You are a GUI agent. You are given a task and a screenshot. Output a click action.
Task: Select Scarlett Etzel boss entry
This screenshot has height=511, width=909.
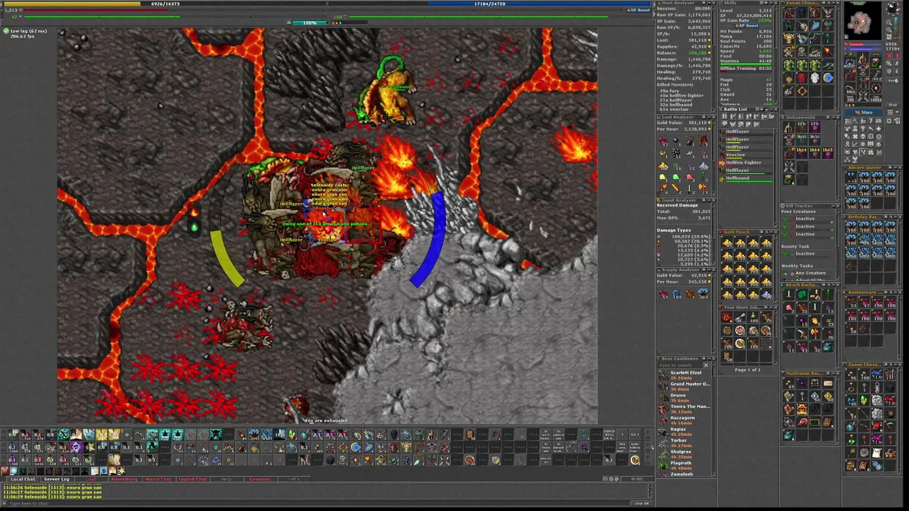coord(685,375)
